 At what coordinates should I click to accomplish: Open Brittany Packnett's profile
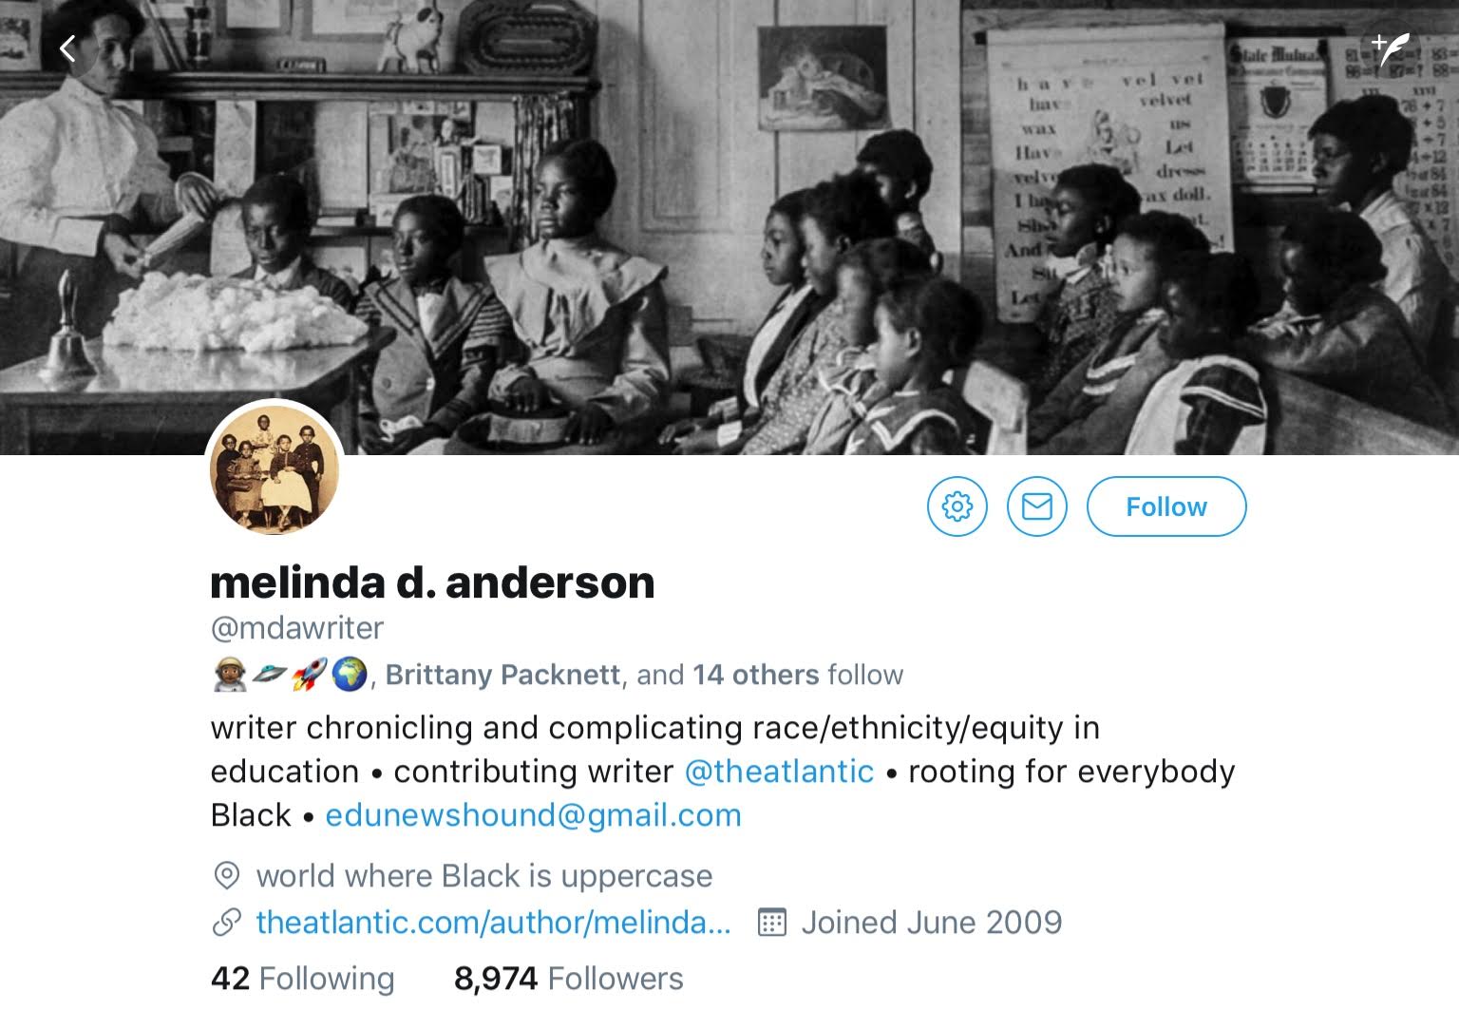[x=502, y=675]
